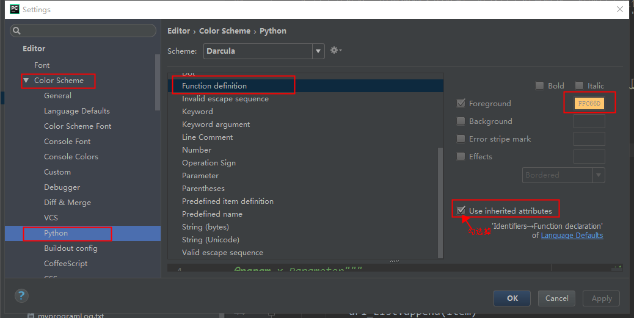Screen dimensions: 634x318
Task: Select Keyword argument list item
Action: [305, 125]
